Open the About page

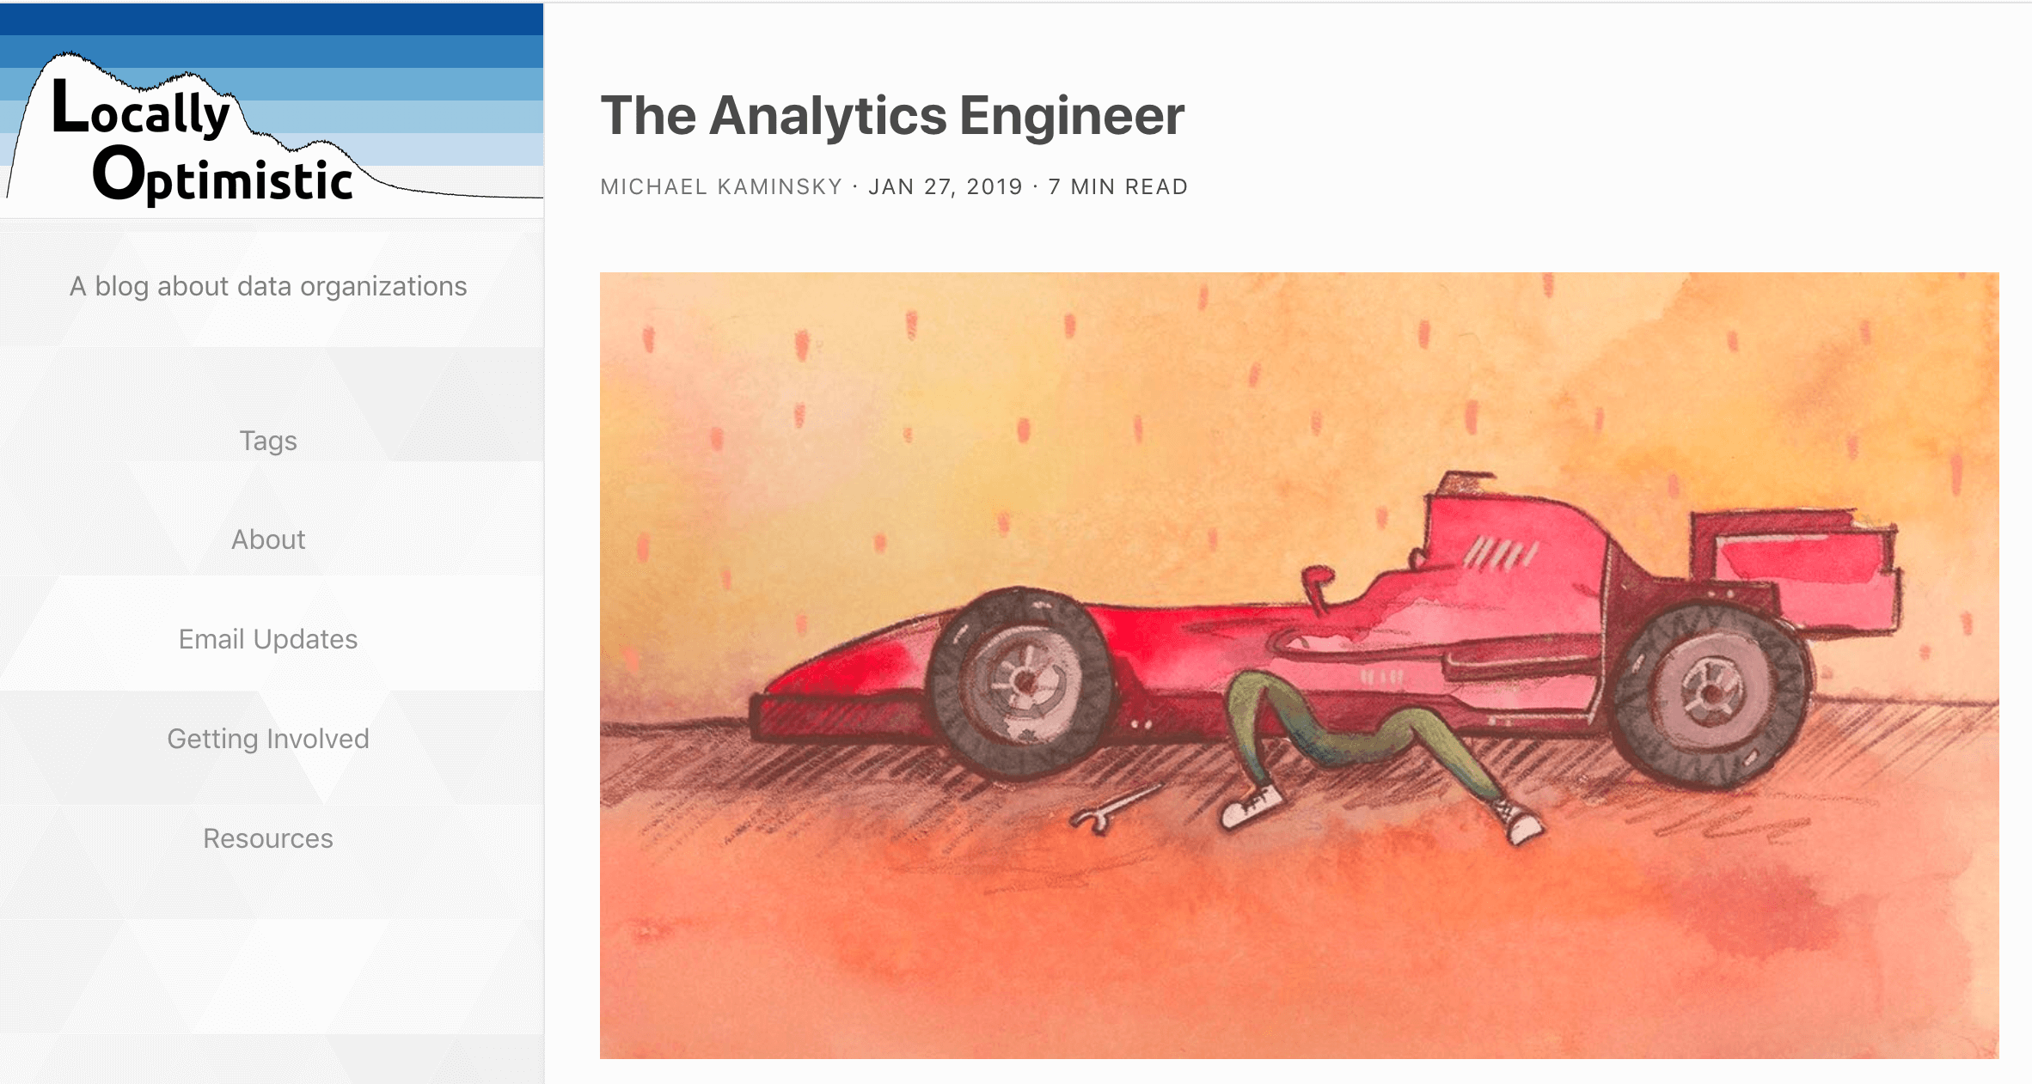pos(269,539)
